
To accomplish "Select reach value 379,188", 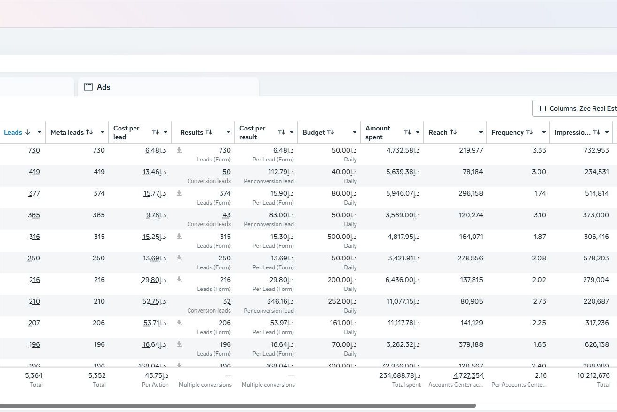I will click(471, 345).
